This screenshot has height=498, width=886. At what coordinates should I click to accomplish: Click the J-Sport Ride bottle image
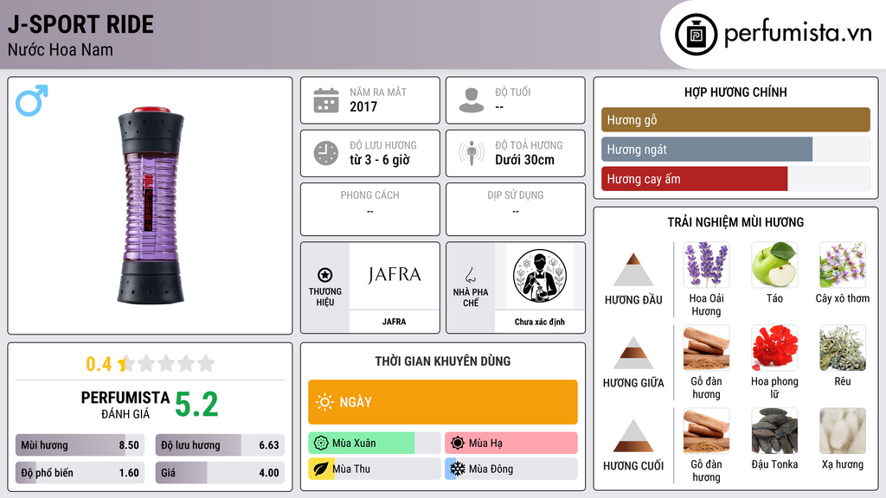pos(151,206)
